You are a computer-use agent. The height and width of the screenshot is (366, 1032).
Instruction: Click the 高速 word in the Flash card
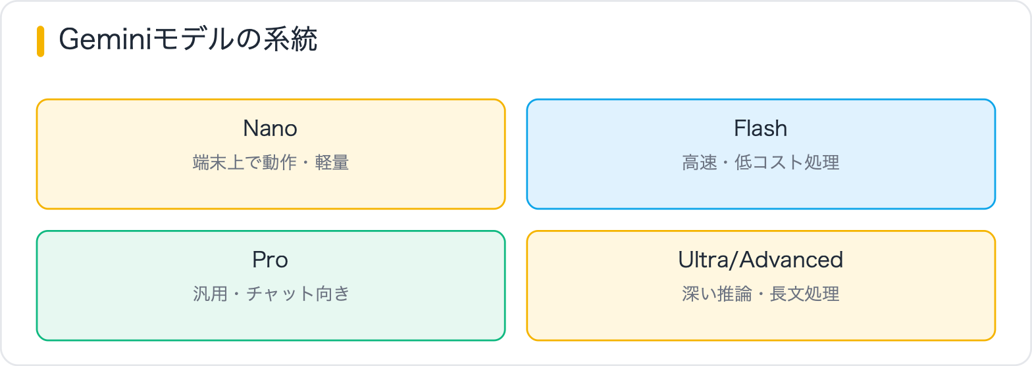tap(698, 162)
